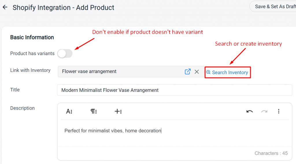Undo the last description edit

(249, 111)
